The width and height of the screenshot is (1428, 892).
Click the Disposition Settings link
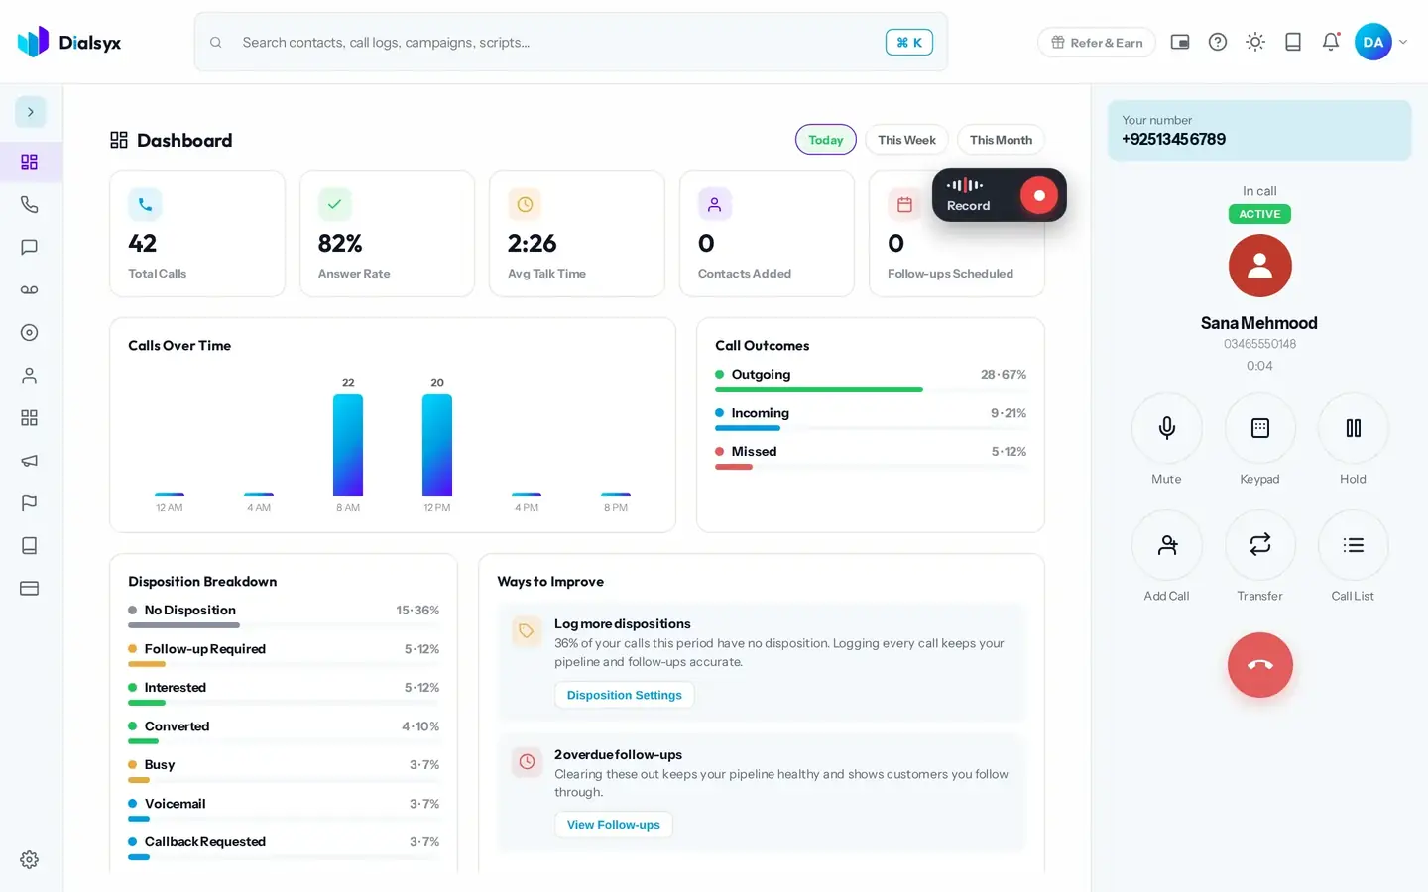625,695
